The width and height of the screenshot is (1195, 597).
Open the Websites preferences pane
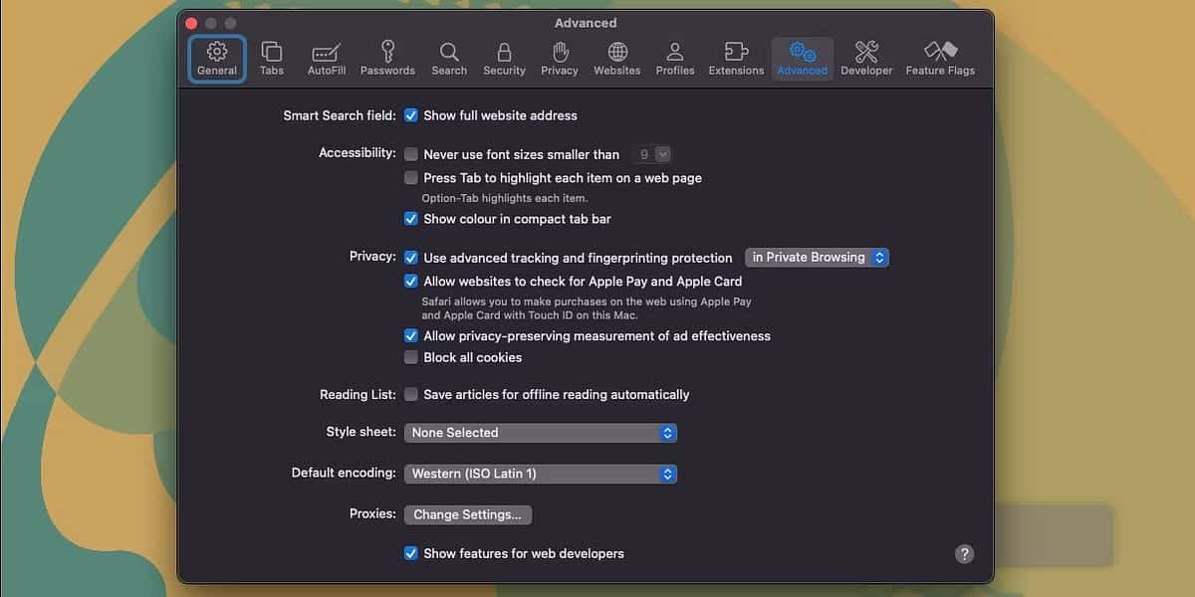coord(617,57)
